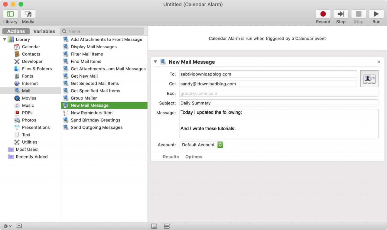Switch to the Variables tab

pos(44,31)
